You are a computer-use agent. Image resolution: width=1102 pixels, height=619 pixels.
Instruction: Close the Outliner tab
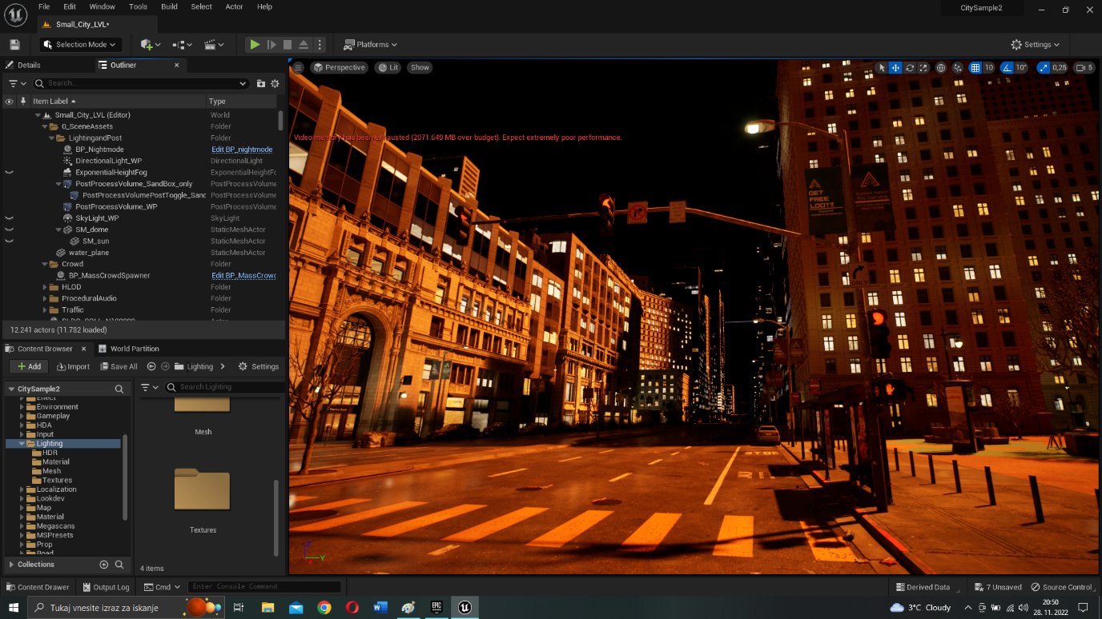pyautogui.click(x=177, y=66)
